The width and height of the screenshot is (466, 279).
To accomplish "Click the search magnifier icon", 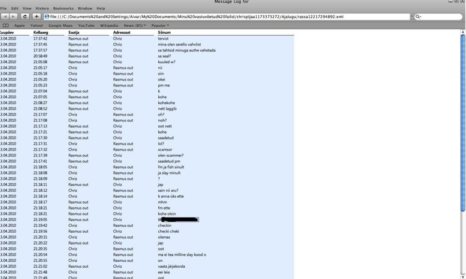I will 417,17.
